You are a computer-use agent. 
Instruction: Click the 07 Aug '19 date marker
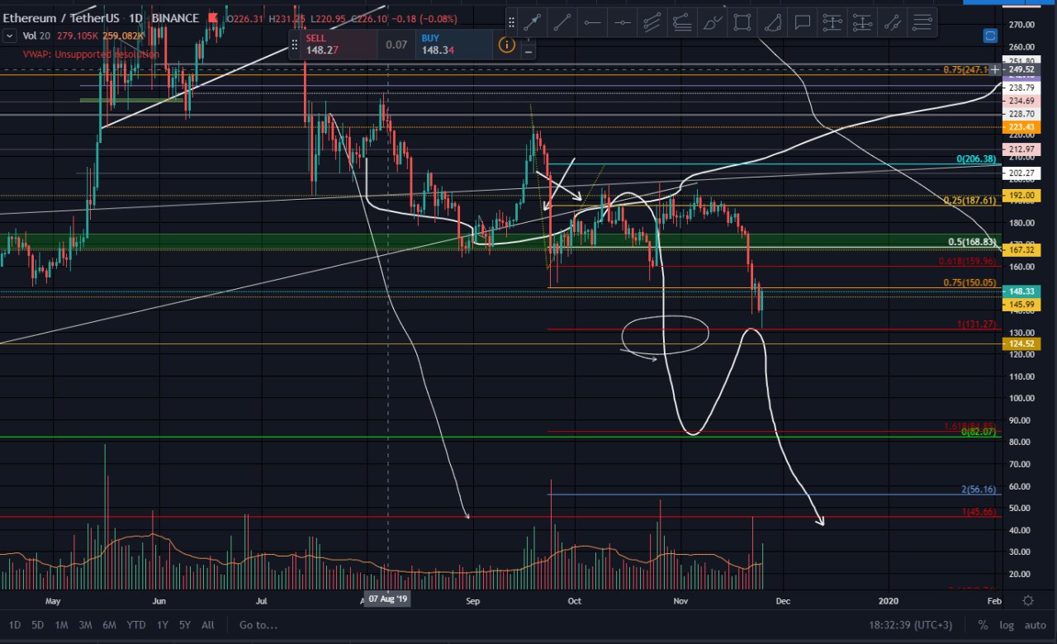[388, 599]
